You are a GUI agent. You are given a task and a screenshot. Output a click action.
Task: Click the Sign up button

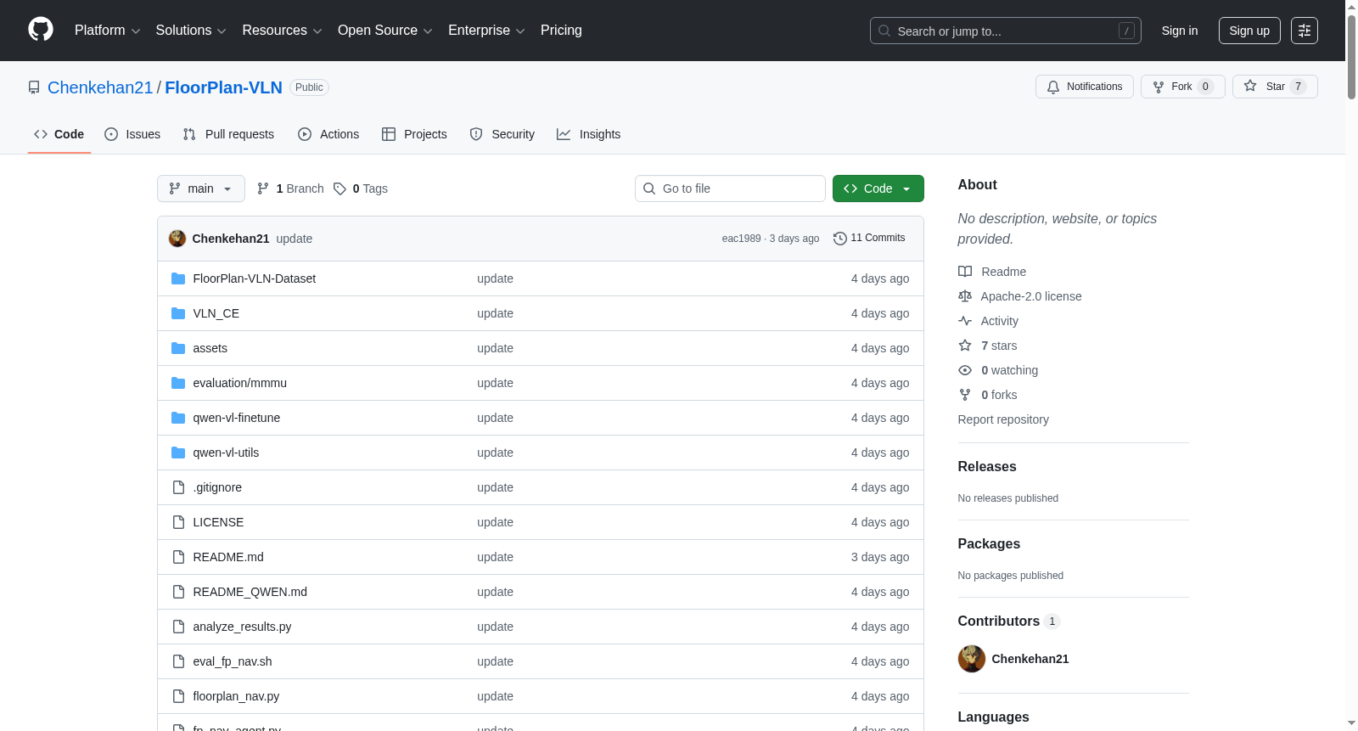coord(1249,31)
